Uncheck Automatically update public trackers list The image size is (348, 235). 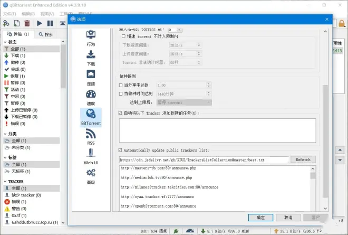point(121,151)
